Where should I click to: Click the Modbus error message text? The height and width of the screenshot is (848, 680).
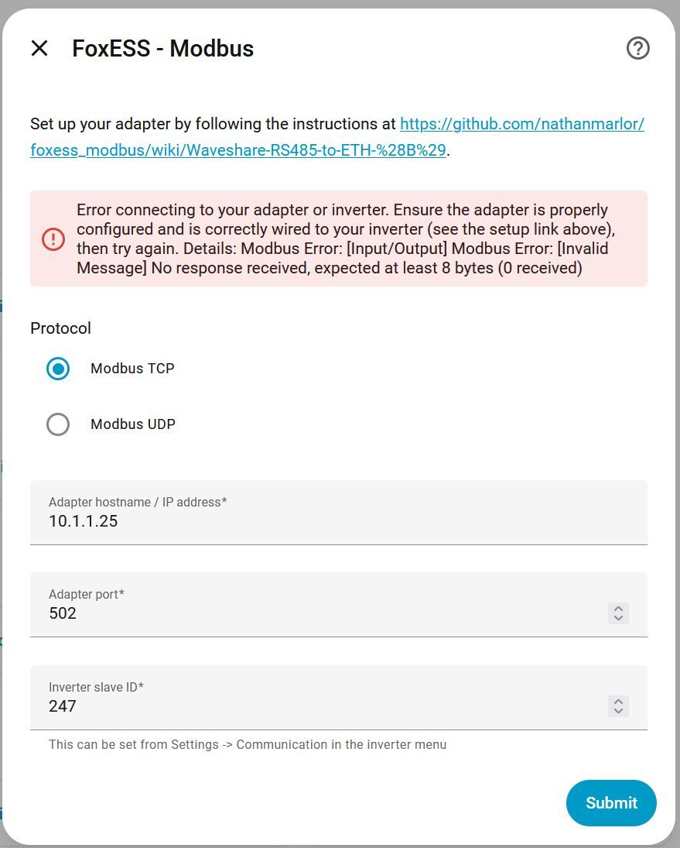pos(343,239)
